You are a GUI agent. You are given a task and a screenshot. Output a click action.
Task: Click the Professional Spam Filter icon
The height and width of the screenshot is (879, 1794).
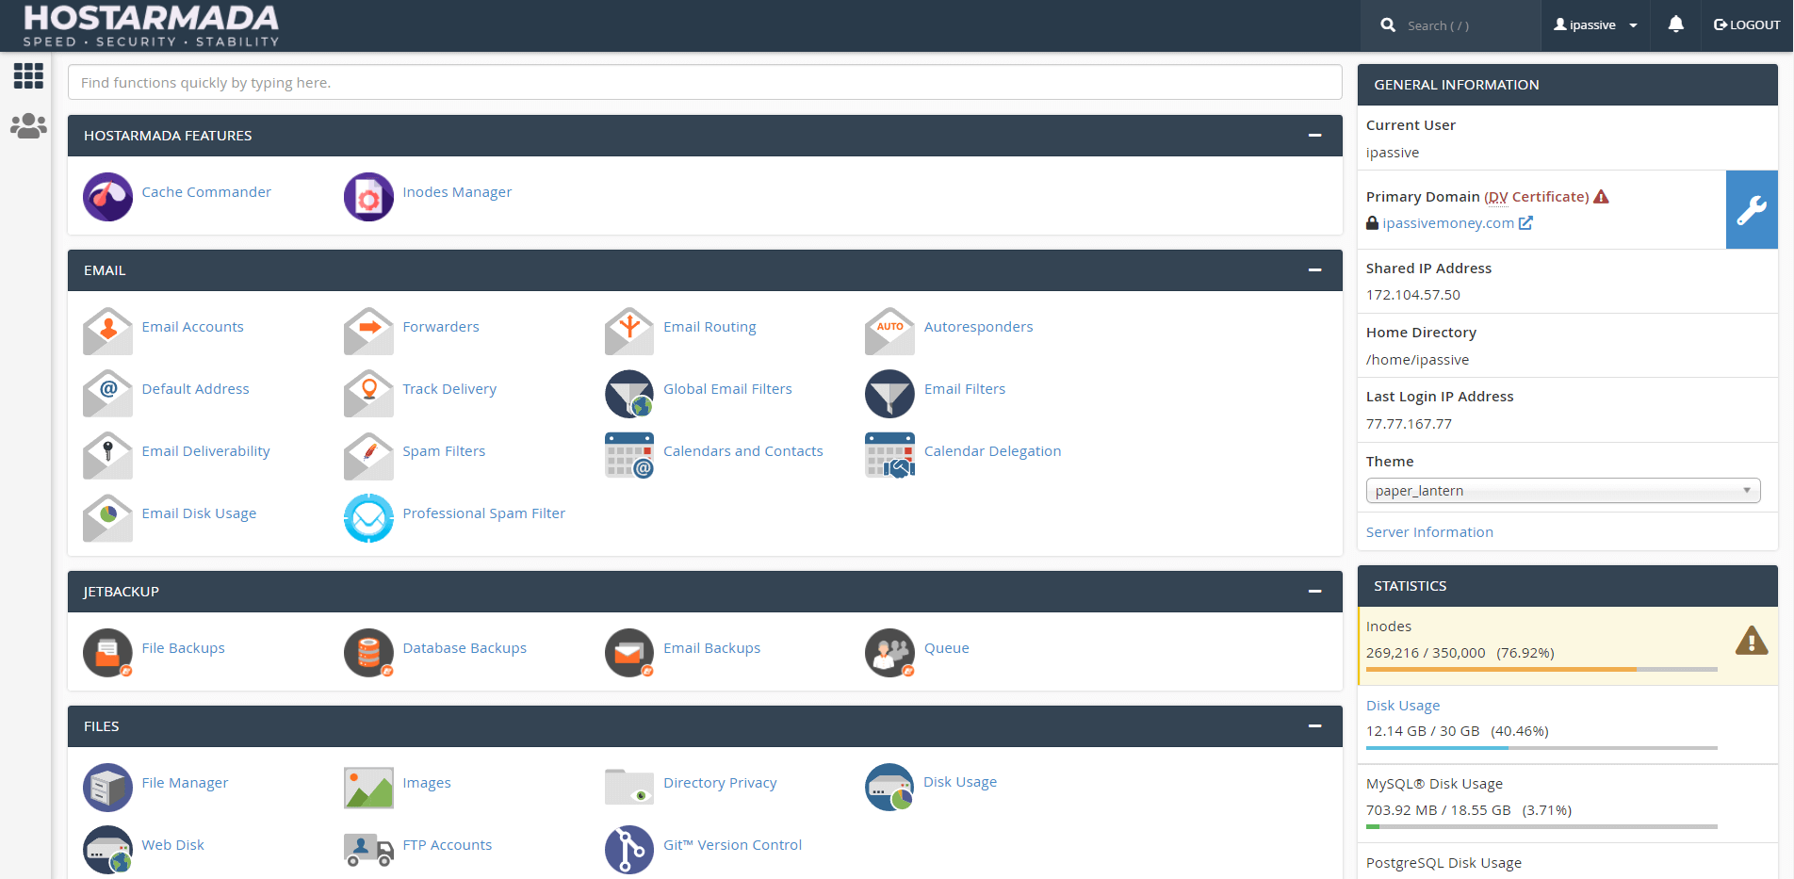368,517
